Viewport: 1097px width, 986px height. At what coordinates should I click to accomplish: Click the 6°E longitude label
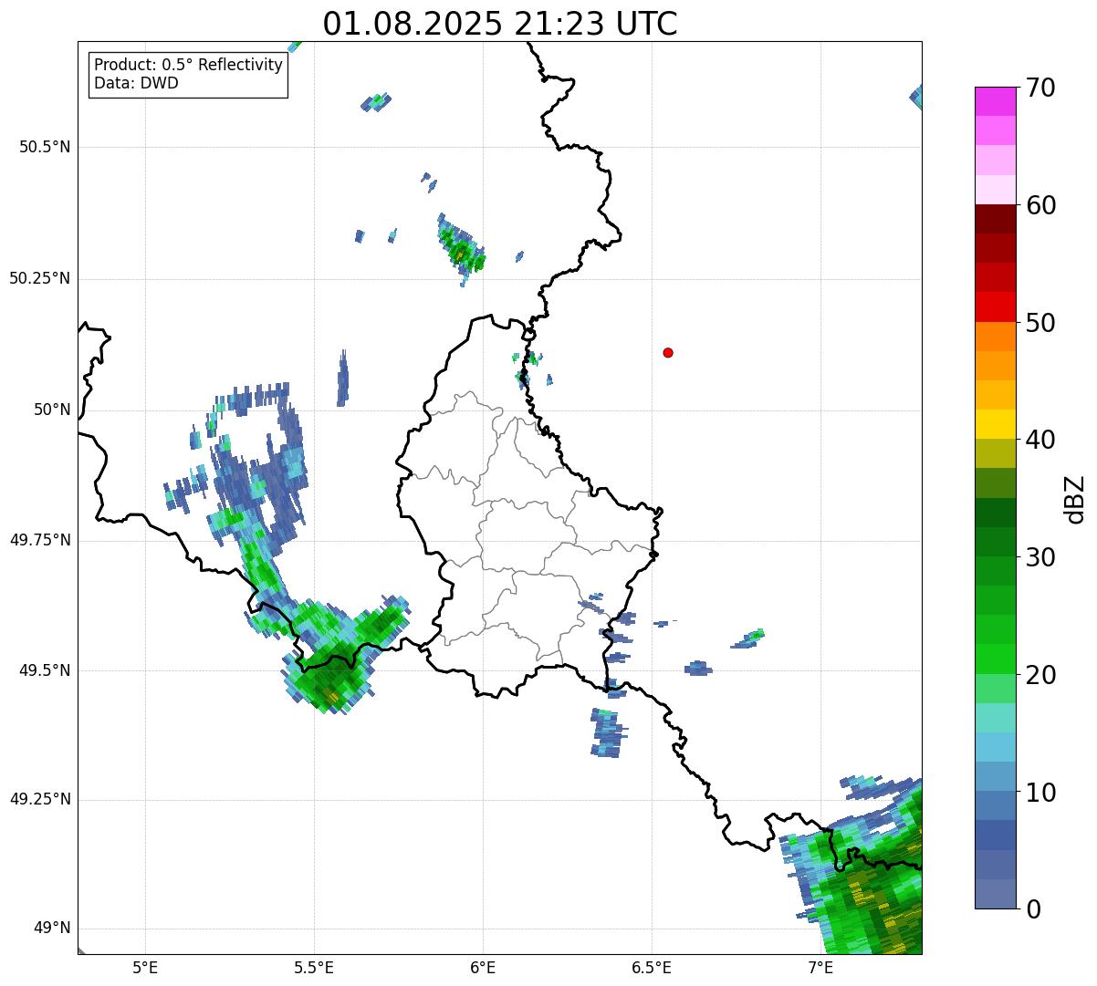483,969
